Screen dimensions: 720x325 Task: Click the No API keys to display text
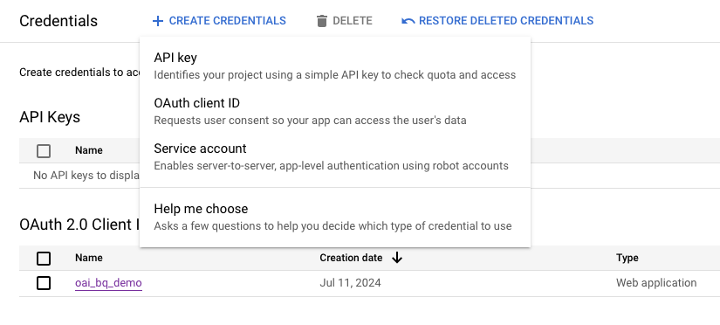pyautogui.click(x=86, y=176)
